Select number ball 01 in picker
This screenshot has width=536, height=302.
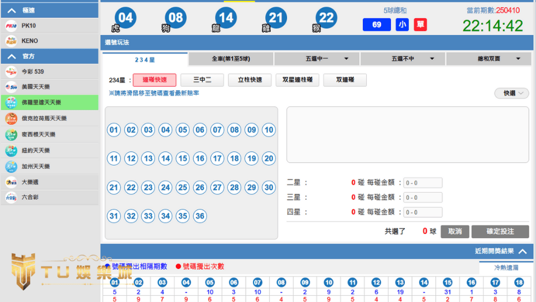pyautogui.click(x=114, y=130)
